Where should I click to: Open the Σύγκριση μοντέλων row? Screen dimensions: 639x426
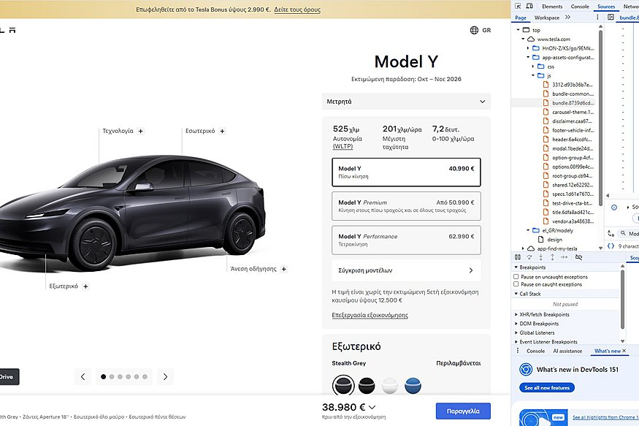click(x=406, y=270)
